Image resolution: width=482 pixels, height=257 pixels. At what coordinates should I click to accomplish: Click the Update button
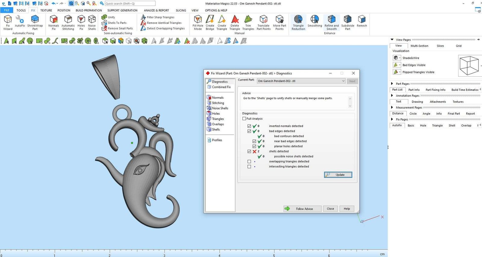tap(338, 175)
